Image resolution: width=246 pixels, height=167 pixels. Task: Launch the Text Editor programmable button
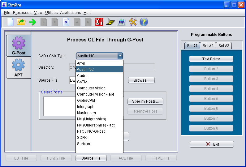[x=211, y=59]
